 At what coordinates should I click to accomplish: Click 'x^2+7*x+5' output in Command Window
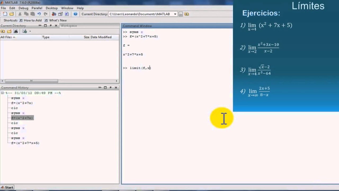(133, 54)
